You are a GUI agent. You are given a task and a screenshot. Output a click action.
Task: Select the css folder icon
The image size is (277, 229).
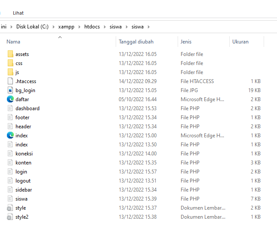[x=10, y=63]
